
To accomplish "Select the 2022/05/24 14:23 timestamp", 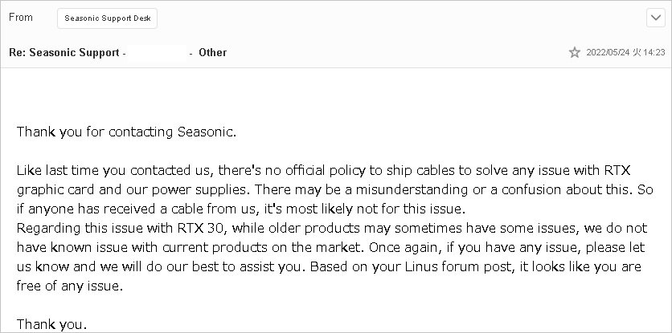I will tap(625, 52).
